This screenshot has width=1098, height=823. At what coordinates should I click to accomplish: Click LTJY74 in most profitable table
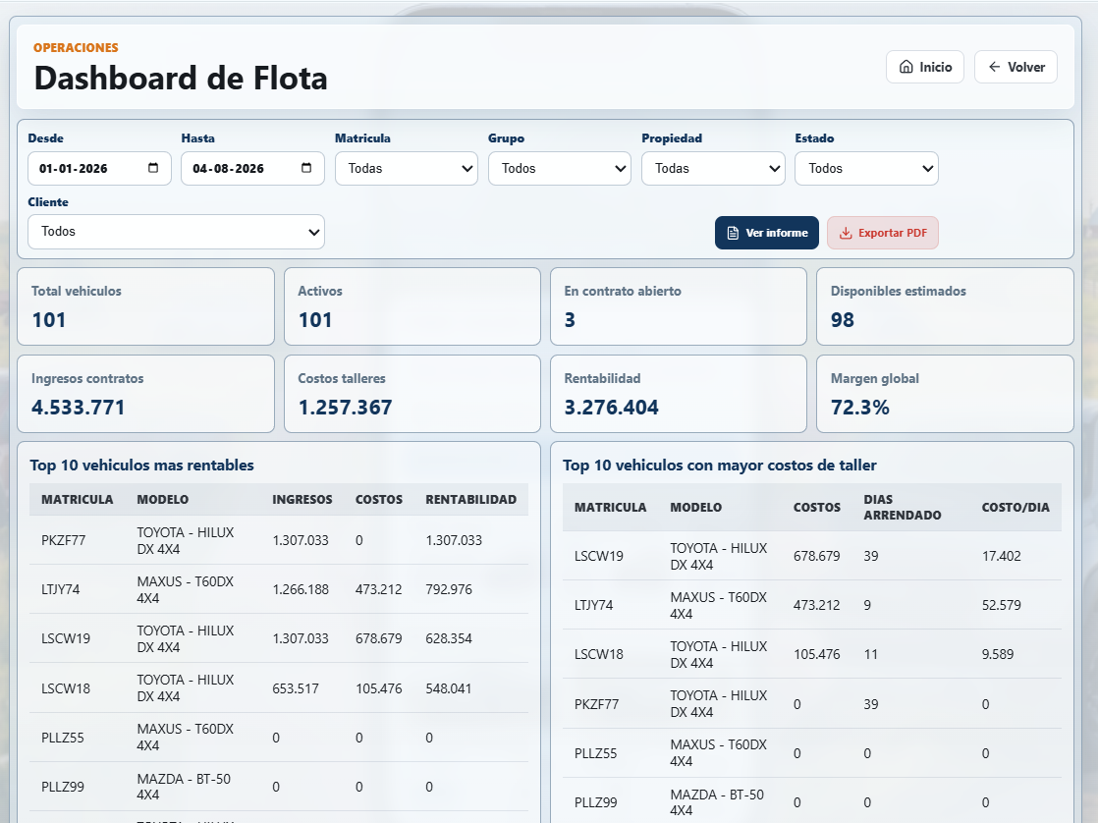click(x=60, y=589)
